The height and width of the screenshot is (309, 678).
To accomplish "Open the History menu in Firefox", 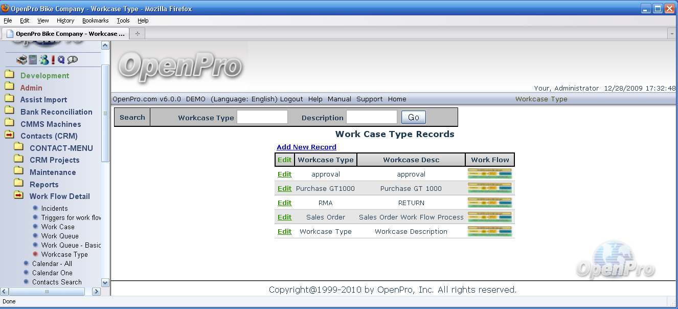I will 65,20.
